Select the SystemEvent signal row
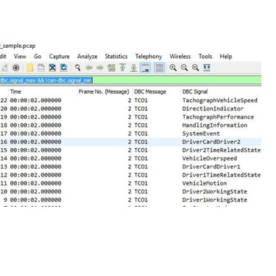This screenshot has height=276, width=276. click(x=130, y=134)
